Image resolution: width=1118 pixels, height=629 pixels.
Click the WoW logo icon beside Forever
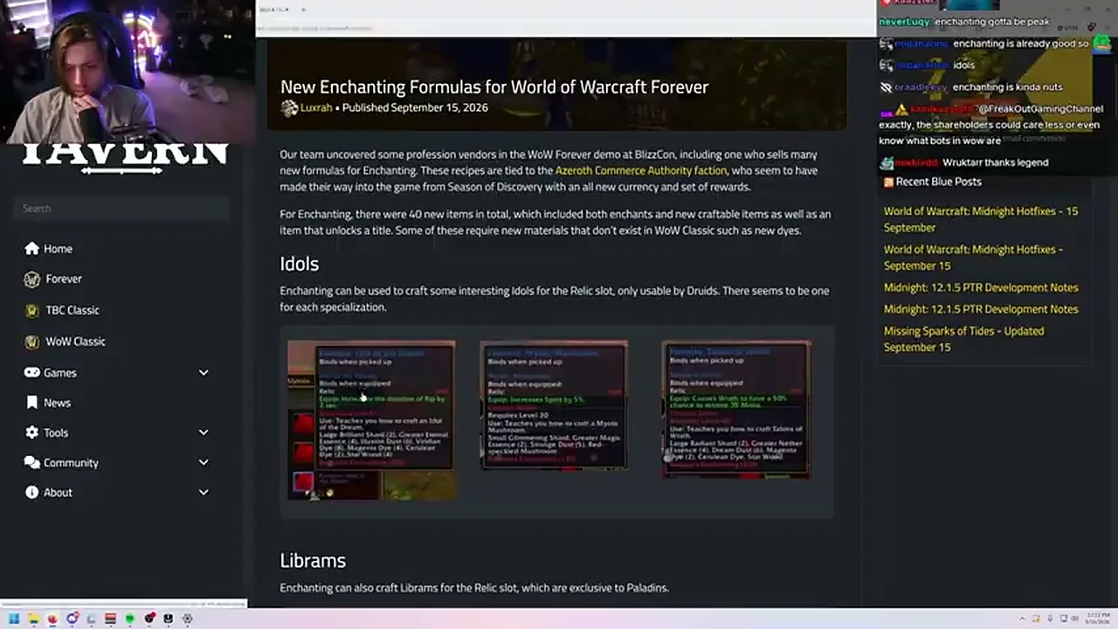(32, 280)
